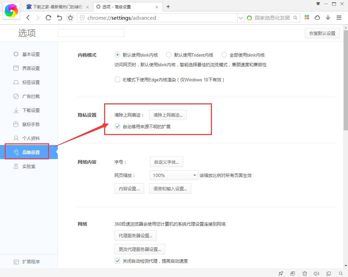
Task: Click the search box at the top
Action: click(91, 33)
